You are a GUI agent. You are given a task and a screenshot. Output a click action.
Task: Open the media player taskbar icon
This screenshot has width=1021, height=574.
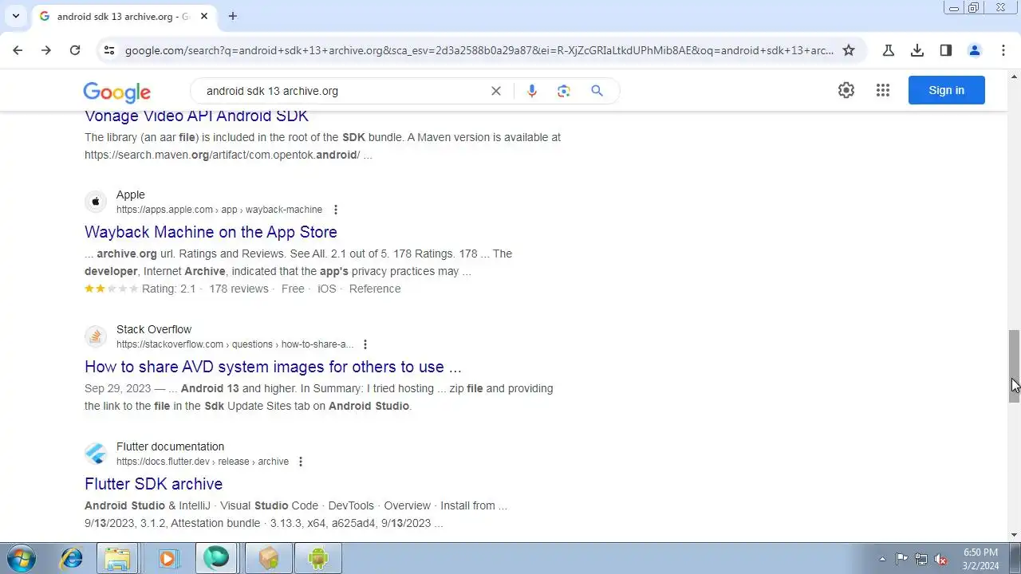pos(168,558)
